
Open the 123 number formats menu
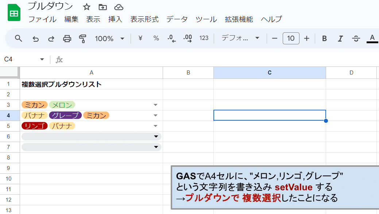tap(204, 38)
